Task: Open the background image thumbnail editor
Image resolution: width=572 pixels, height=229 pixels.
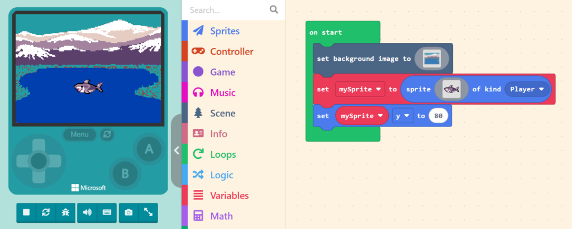Action: (x=432, y=59)
